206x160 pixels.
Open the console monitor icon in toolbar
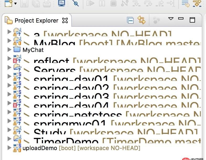62,3
